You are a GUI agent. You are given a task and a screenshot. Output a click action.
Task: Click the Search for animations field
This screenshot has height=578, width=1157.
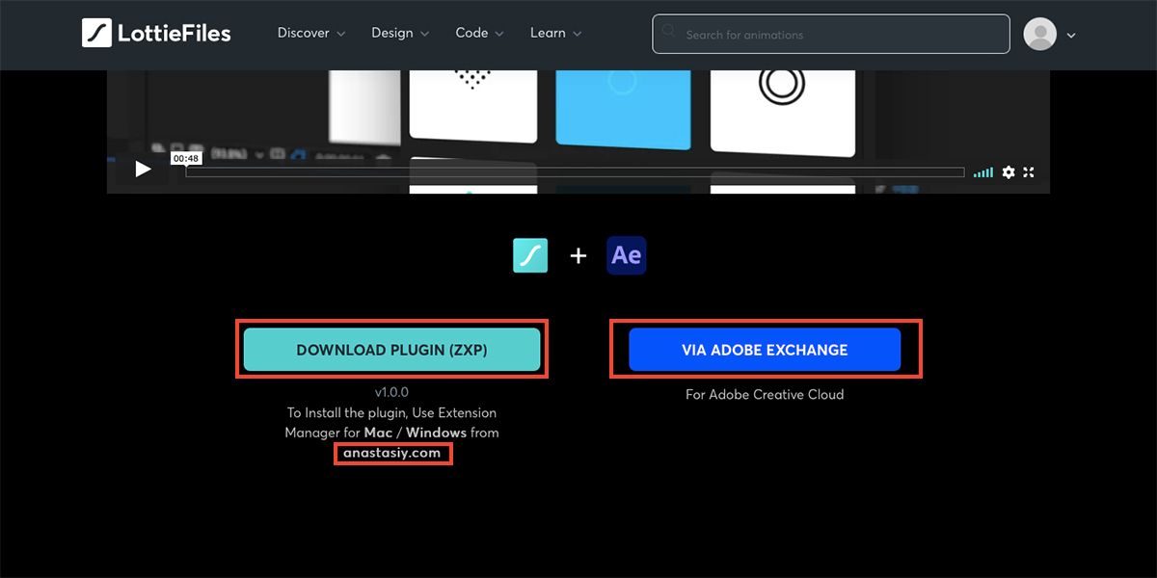click(831, 34)
